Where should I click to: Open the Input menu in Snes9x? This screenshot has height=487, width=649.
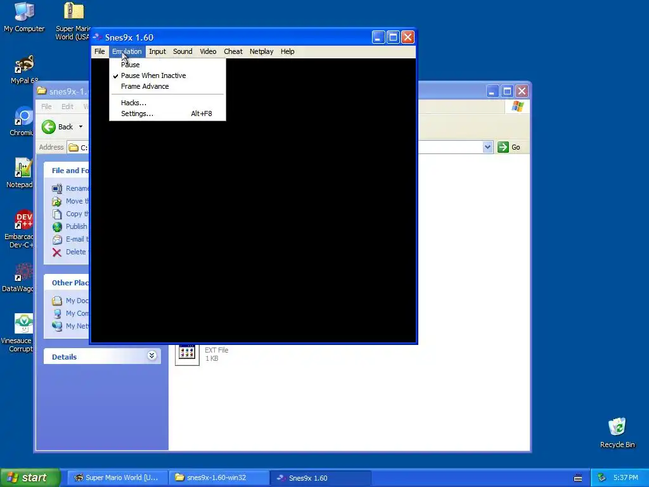[157, 51]
